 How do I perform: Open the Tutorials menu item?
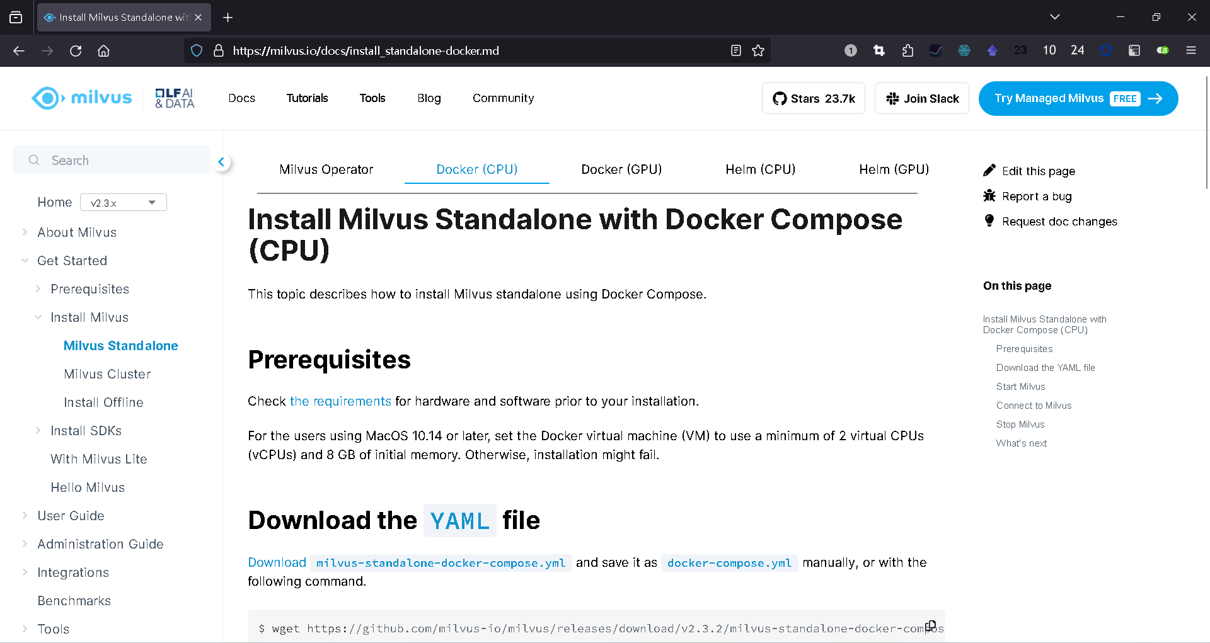tap(307, 98)
